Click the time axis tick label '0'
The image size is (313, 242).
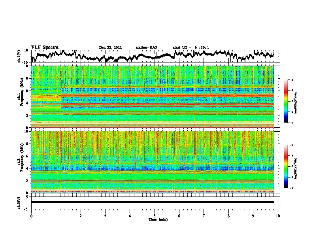pos(31,216)
